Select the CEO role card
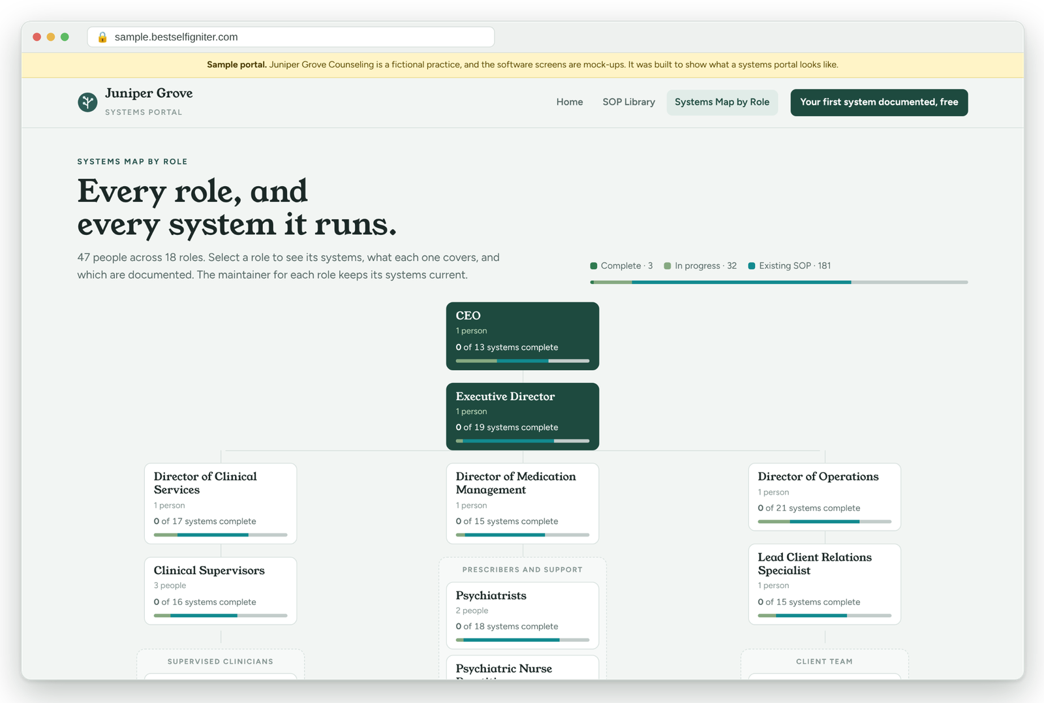The image size is (1044, 703). 523,336
